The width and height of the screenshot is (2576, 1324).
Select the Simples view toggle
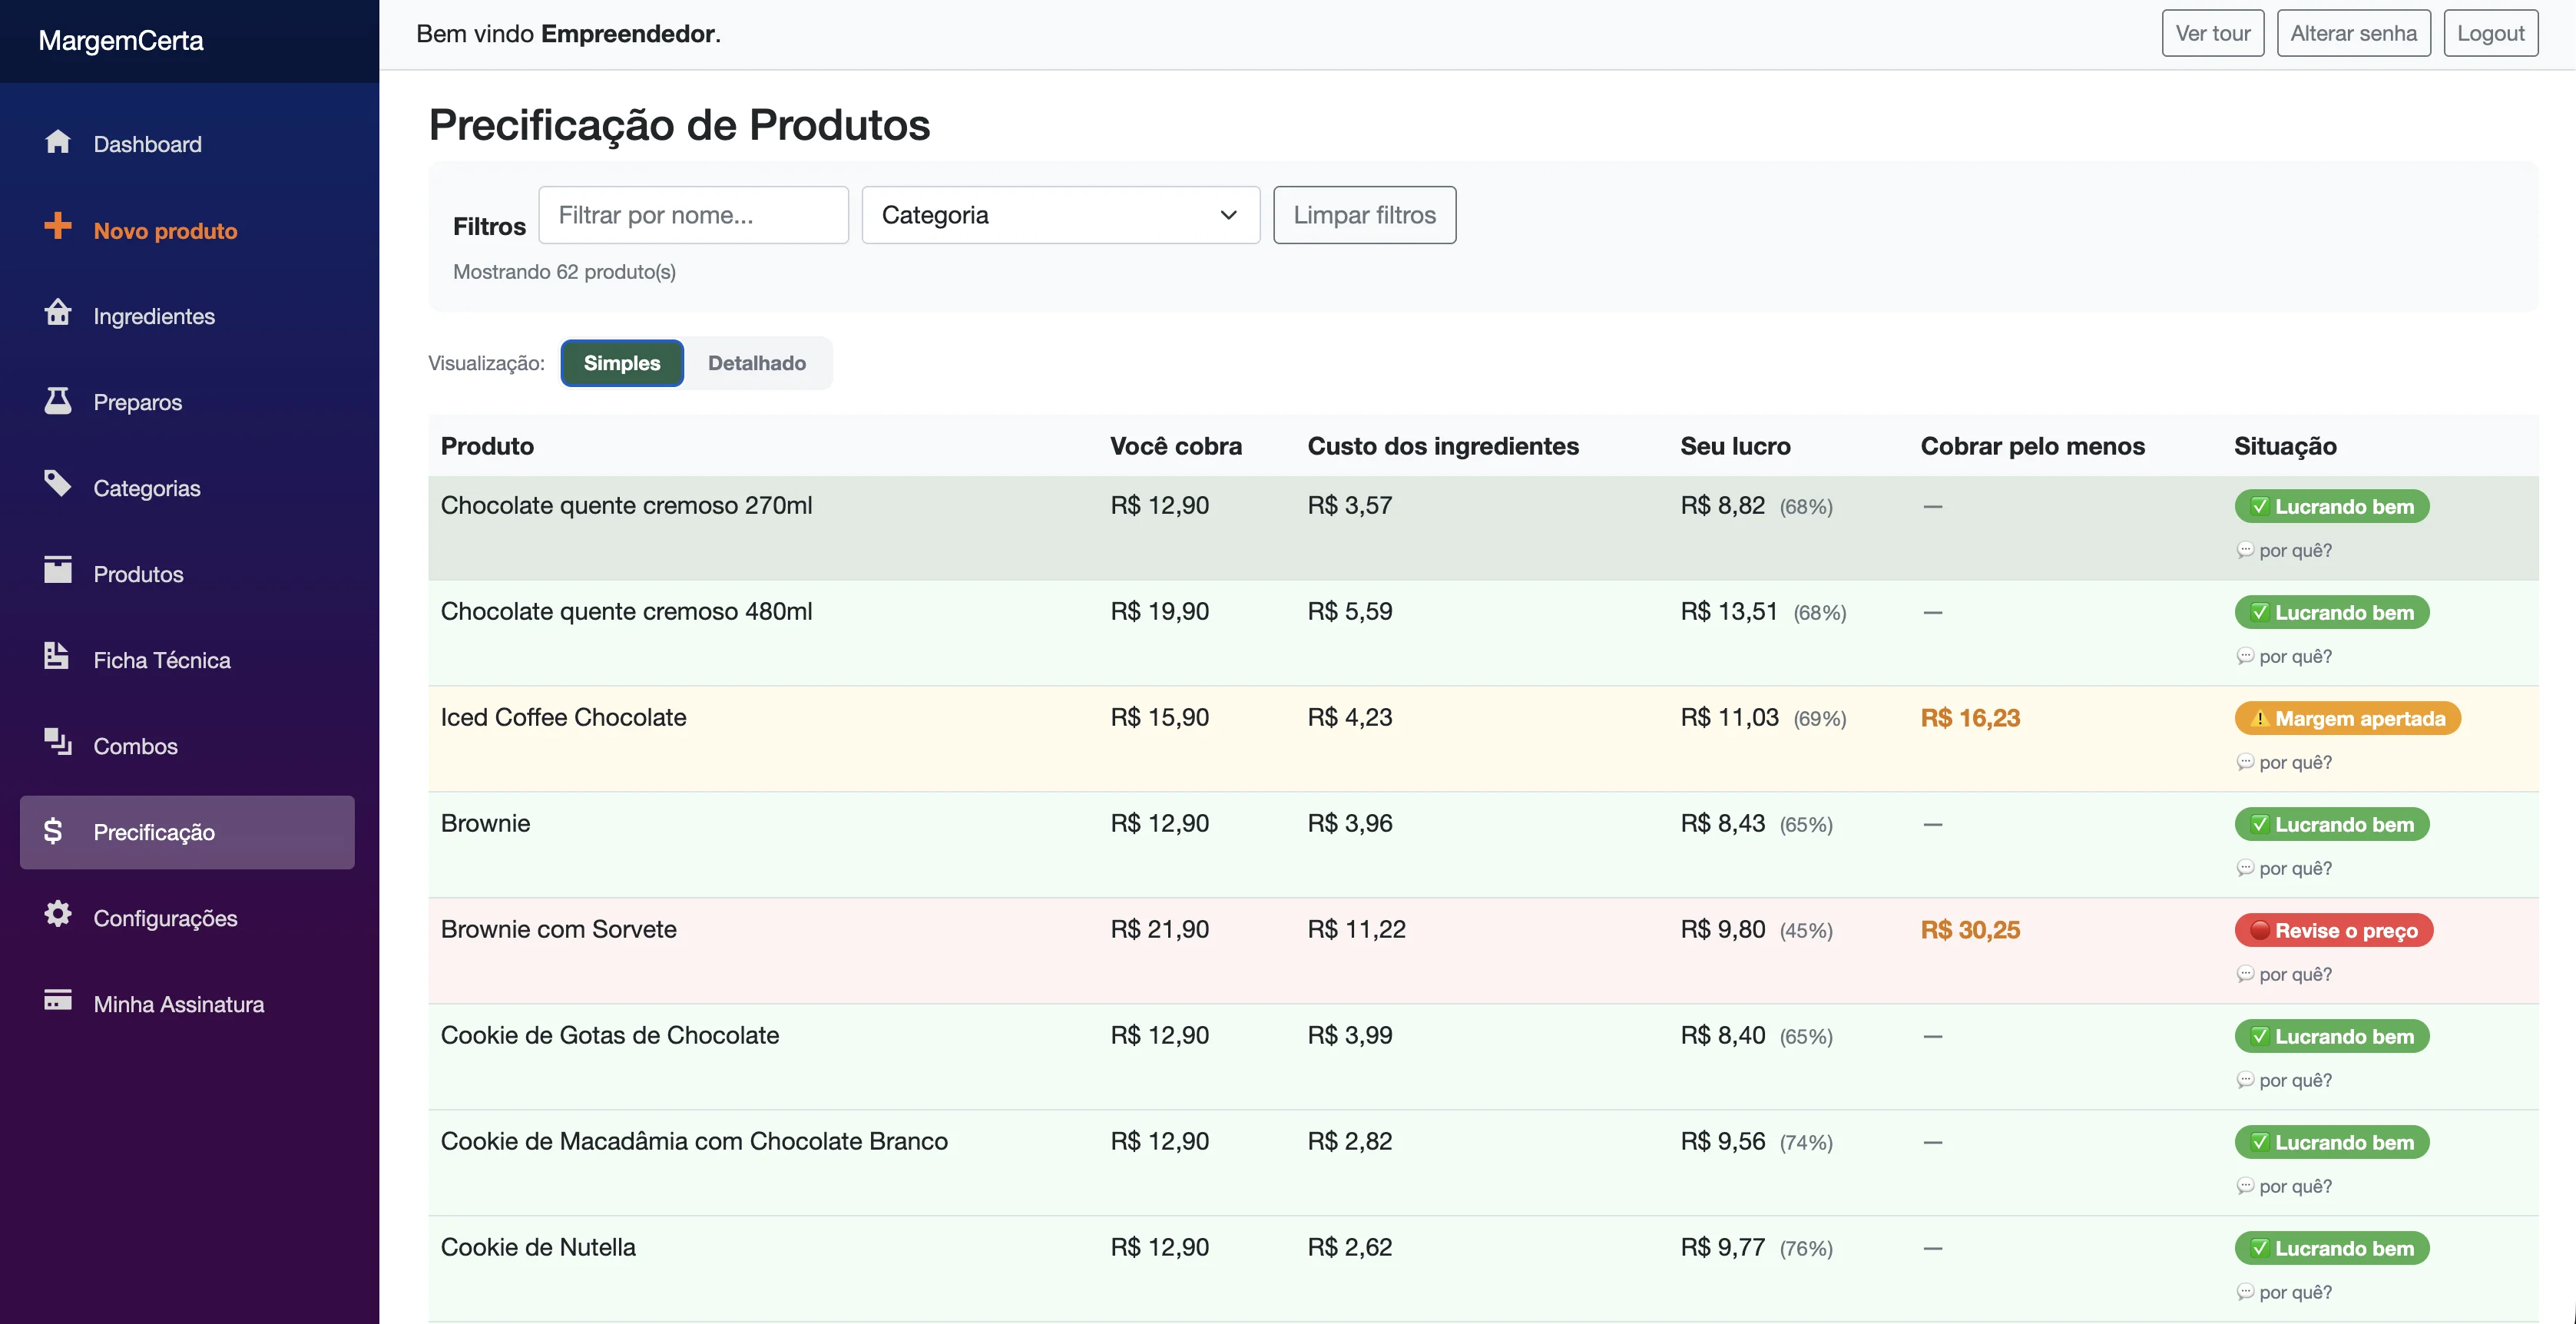pyautogui.click(x=622, y=363)
